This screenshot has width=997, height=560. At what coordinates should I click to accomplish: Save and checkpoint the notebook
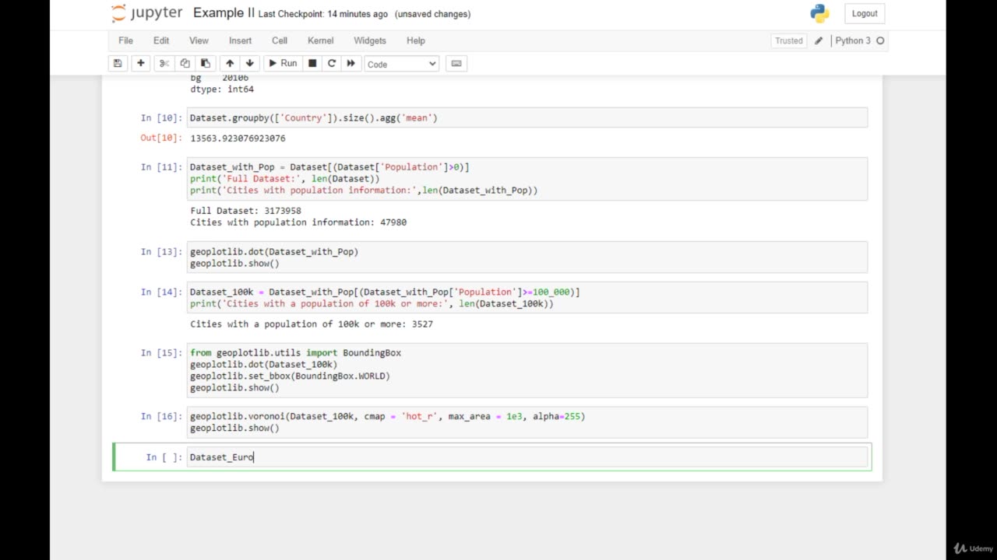[118, 63]
